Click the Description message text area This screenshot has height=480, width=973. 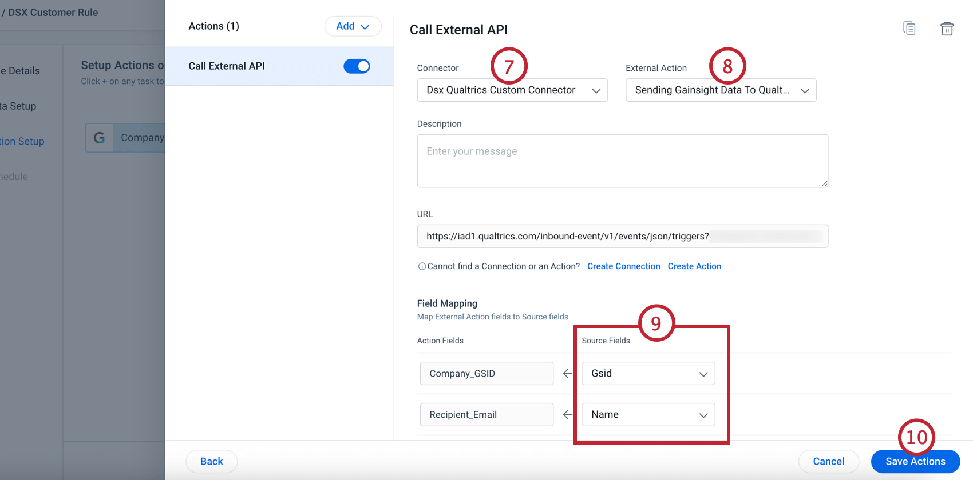622,161
